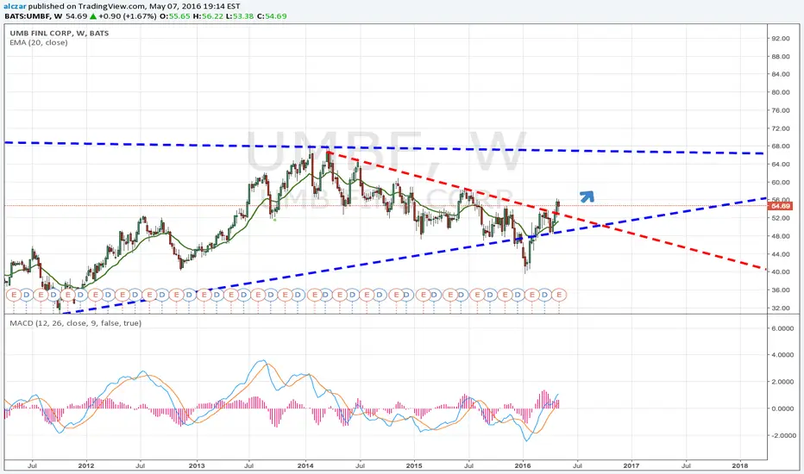Click the high value H:56.22
Viewport: 804px width, 474px height.
click(208, 16)
